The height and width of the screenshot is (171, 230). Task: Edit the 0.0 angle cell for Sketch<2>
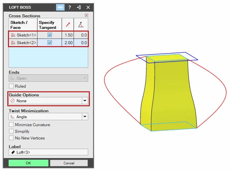[x=81, y=43]
